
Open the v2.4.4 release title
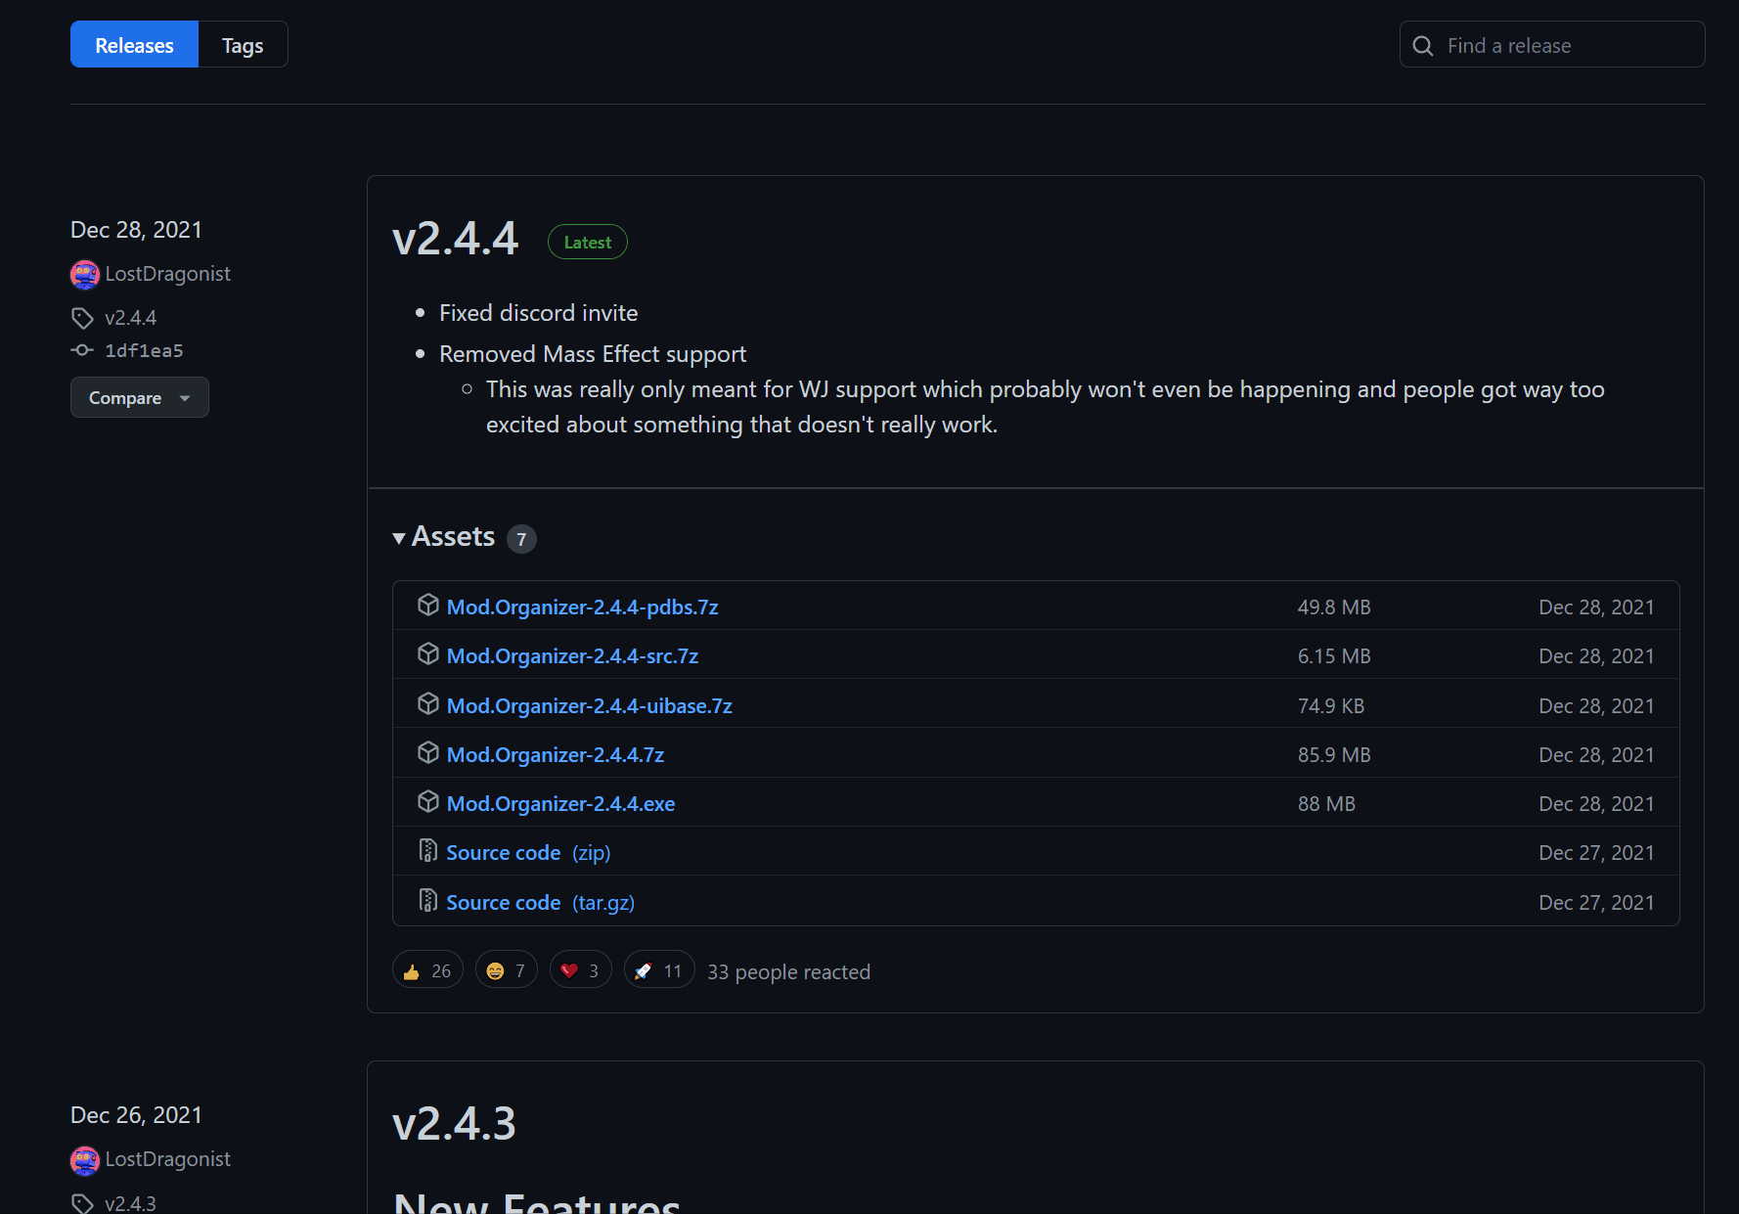455,239
